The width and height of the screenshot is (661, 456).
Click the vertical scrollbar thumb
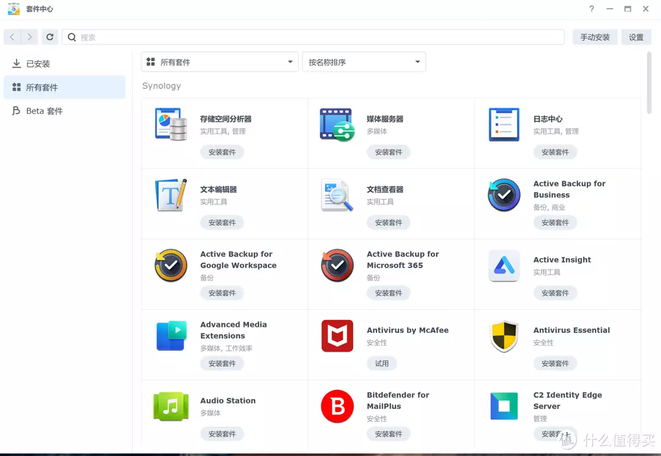[649, 82]
